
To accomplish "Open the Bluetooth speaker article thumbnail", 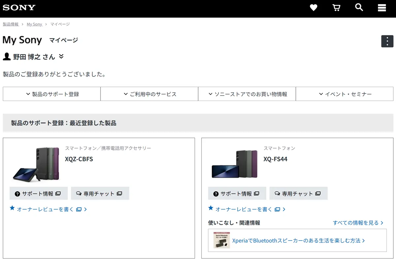I will tap(221, 240).
